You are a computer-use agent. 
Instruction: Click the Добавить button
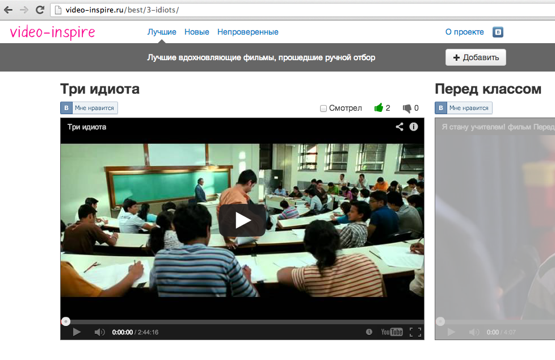(476, 57)
